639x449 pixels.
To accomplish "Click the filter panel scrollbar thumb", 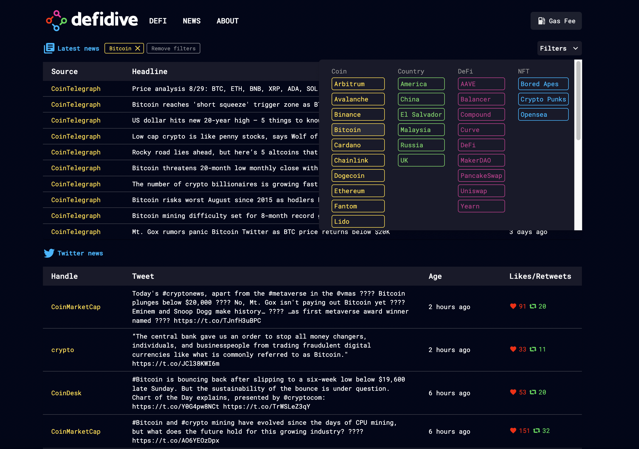I will (x=578, y=101).
